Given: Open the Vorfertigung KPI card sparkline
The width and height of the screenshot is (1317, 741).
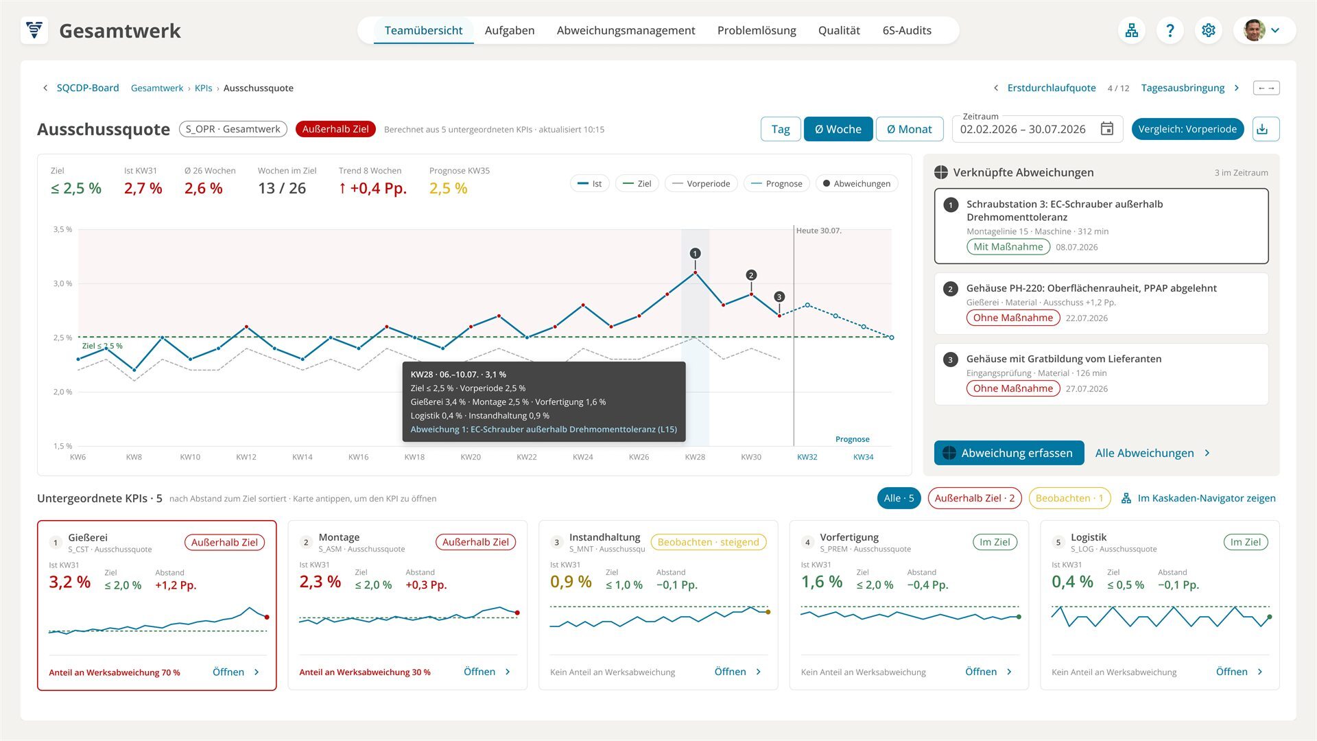Looking at the screenshot, I should (910, 615).
